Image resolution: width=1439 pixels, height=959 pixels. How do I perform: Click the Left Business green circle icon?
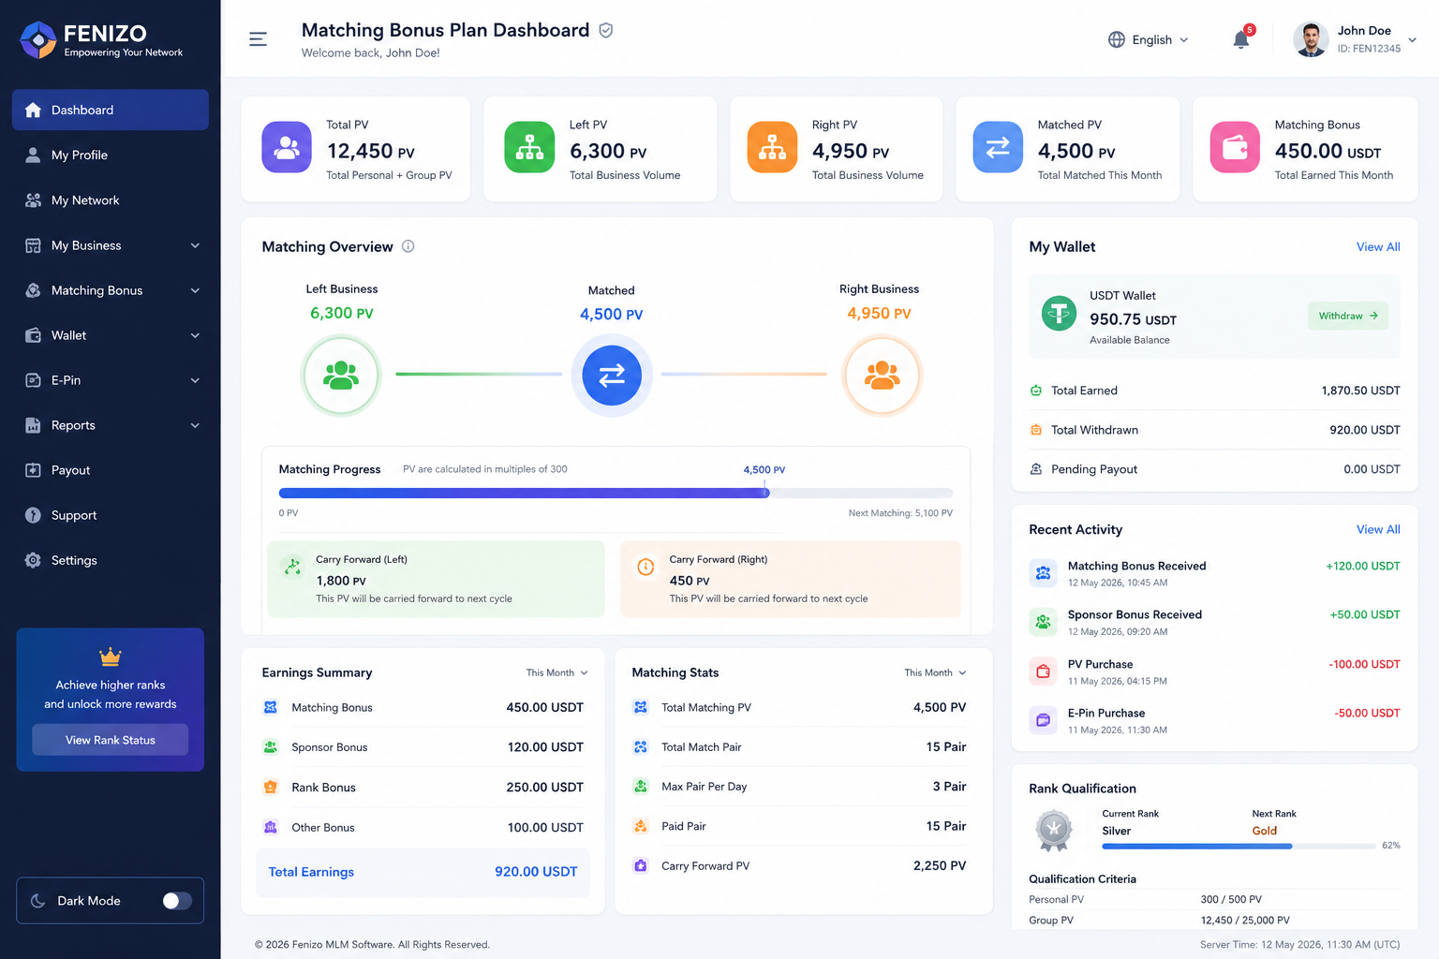point(341,375)
